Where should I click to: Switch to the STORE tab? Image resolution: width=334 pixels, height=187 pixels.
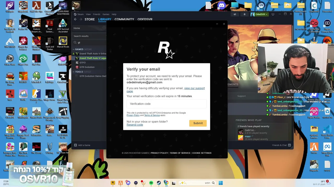click(x=90, y=19)
